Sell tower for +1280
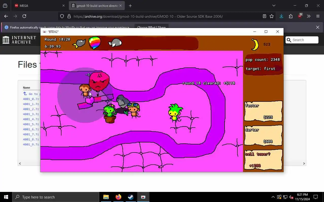Viewport: 324px width, 202px height. (x=263, y=160)
